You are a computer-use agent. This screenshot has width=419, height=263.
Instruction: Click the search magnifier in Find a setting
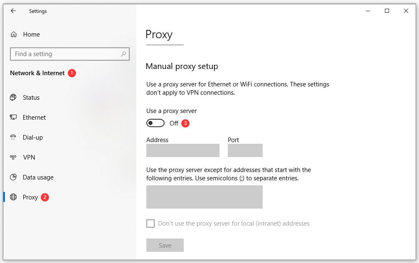(x=123, y=54)
